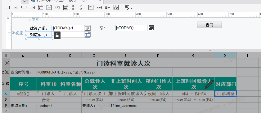261x113 pixels.
Task: Open calendar picker beside =TODAY()-1
Action: pos(88,28)
